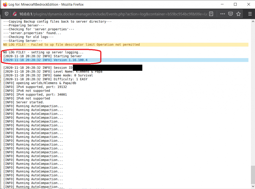This screenshot has height=189, width=255.
Task: Click '---Preparing Server---' line
Action: point(24,25)
